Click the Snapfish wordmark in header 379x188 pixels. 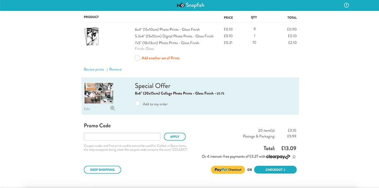pyautogui.click(x=195, y=5)
